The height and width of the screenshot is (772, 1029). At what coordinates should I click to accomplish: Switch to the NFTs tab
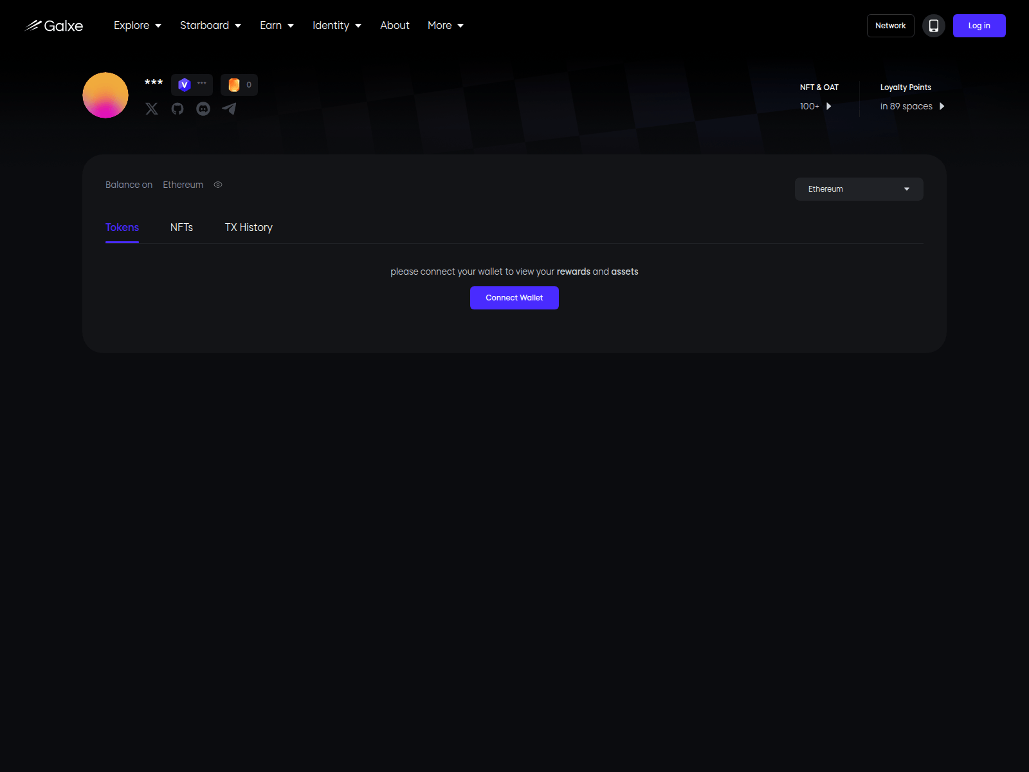181,228
